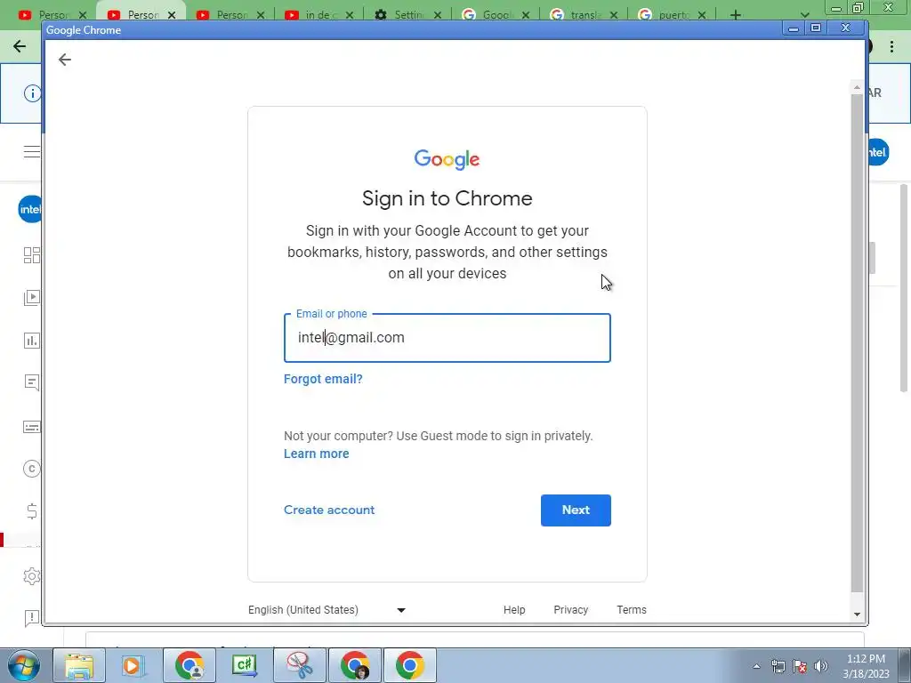911x683 pixels.
Task: Open Comments icon in the YouTube Studio sidebar
Action: (x=32, y=382)
